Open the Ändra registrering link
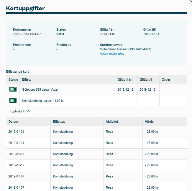This screenshot has height=191, width=192. pyautogui.click(x=112, y=54)
